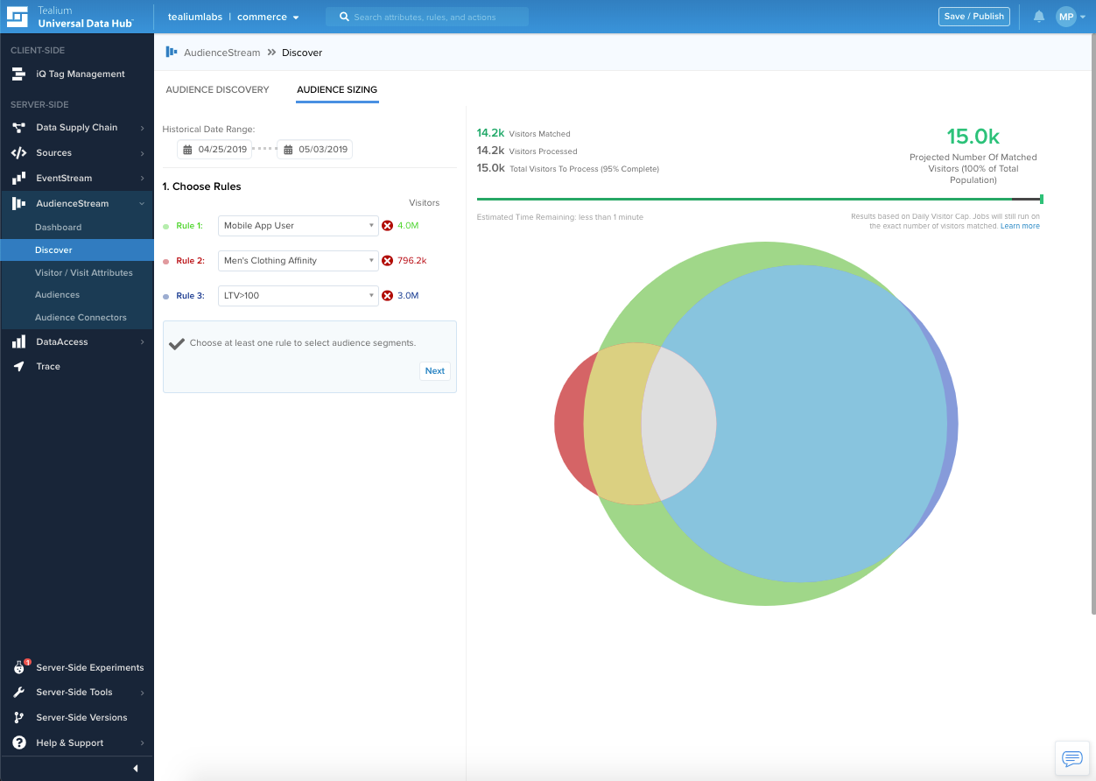Follow the Learn more link
The height and width of the screenshot is (781, 1096).
1020,226
